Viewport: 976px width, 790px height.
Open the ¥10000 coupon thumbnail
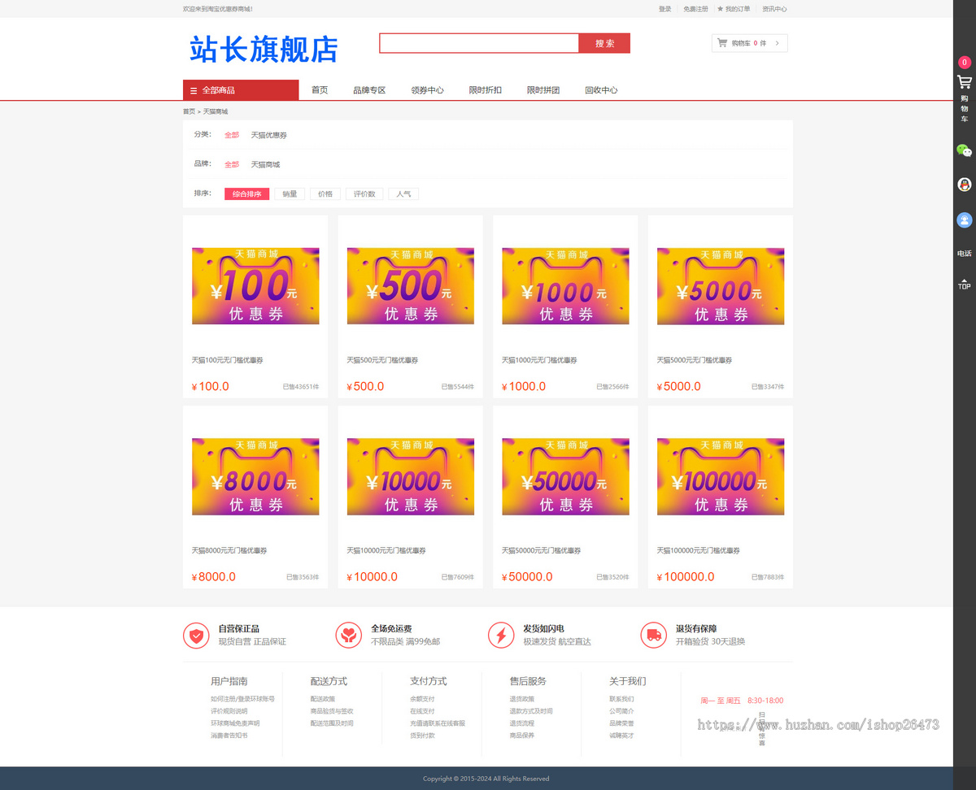click(411, 476)
